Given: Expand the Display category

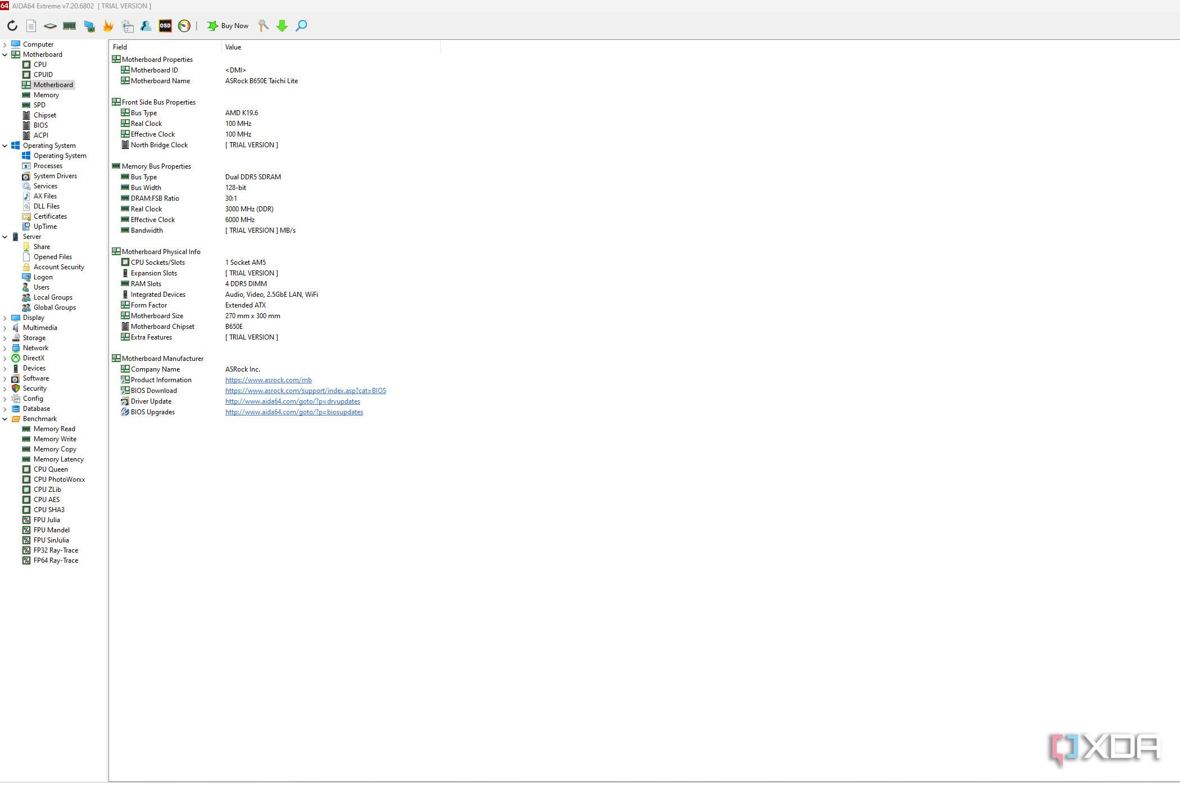Looking at the screenshot, I should click(5, 318).
